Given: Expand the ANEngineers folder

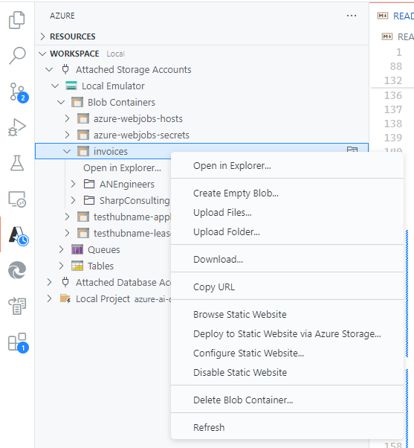Looking at the screenshot, I should [73, 184].
